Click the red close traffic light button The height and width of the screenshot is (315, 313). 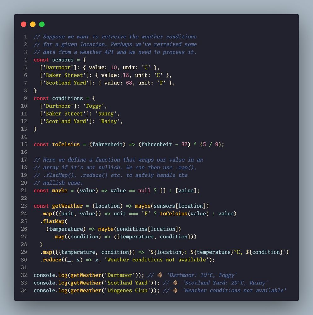pos(23,24)
